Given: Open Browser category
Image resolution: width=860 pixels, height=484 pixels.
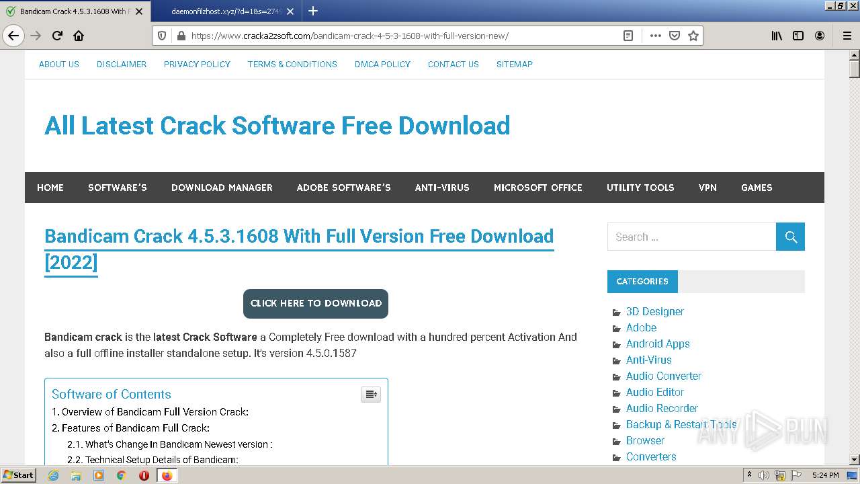Looking at the screenshot, I should 645,440.
